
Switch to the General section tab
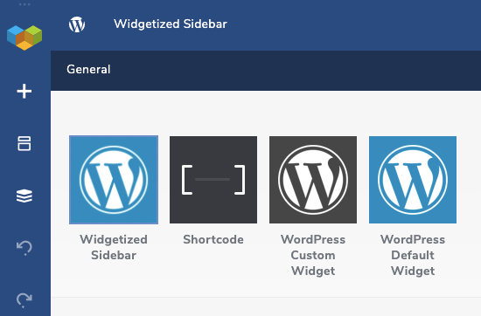tap(88, 70)
